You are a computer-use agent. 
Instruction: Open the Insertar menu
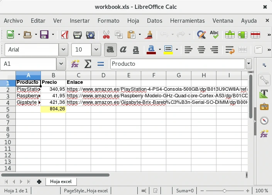79,21
